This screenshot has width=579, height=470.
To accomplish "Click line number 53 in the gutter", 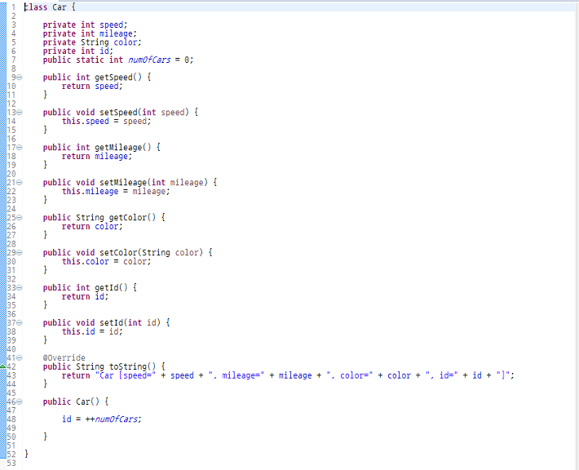I will click(11, 463).
